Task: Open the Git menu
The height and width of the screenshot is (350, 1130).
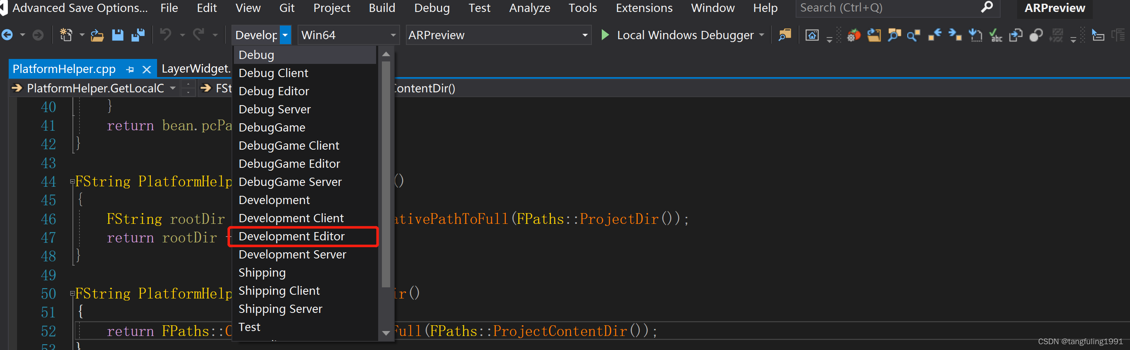Action: pyautogui.click(x=287, y=8)
